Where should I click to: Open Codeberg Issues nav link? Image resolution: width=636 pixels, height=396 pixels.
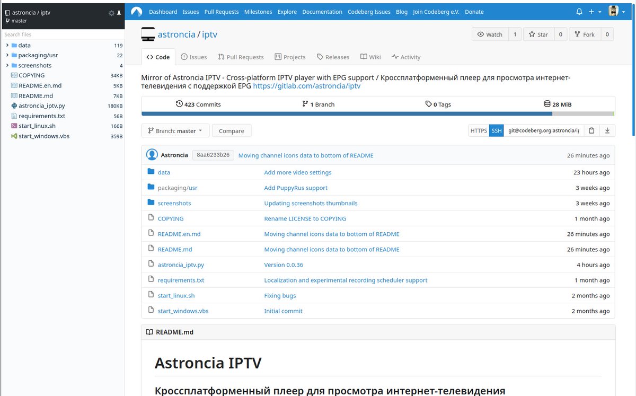(x=369, y=12)
